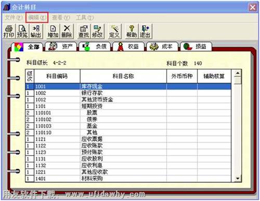The image size is (260, 201).
Task: Switch to the 权益 equity tab
Action: point(128,46)
